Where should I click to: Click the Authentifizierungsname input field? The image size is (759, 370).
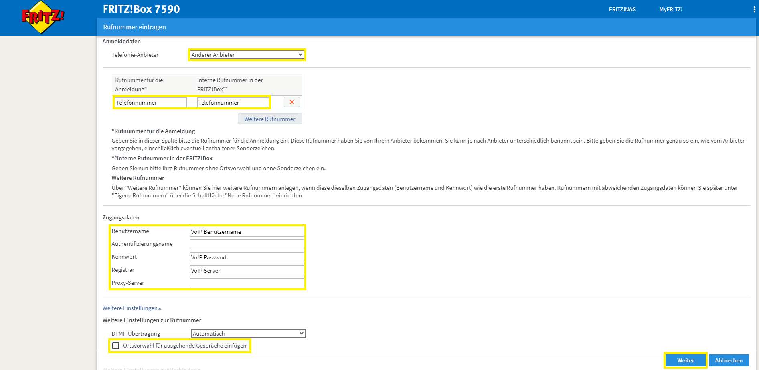[247, 244]
